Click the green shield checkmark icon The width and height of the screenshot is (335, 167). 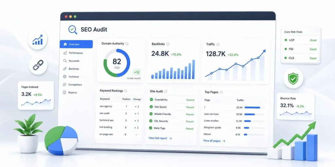[293, 78]
